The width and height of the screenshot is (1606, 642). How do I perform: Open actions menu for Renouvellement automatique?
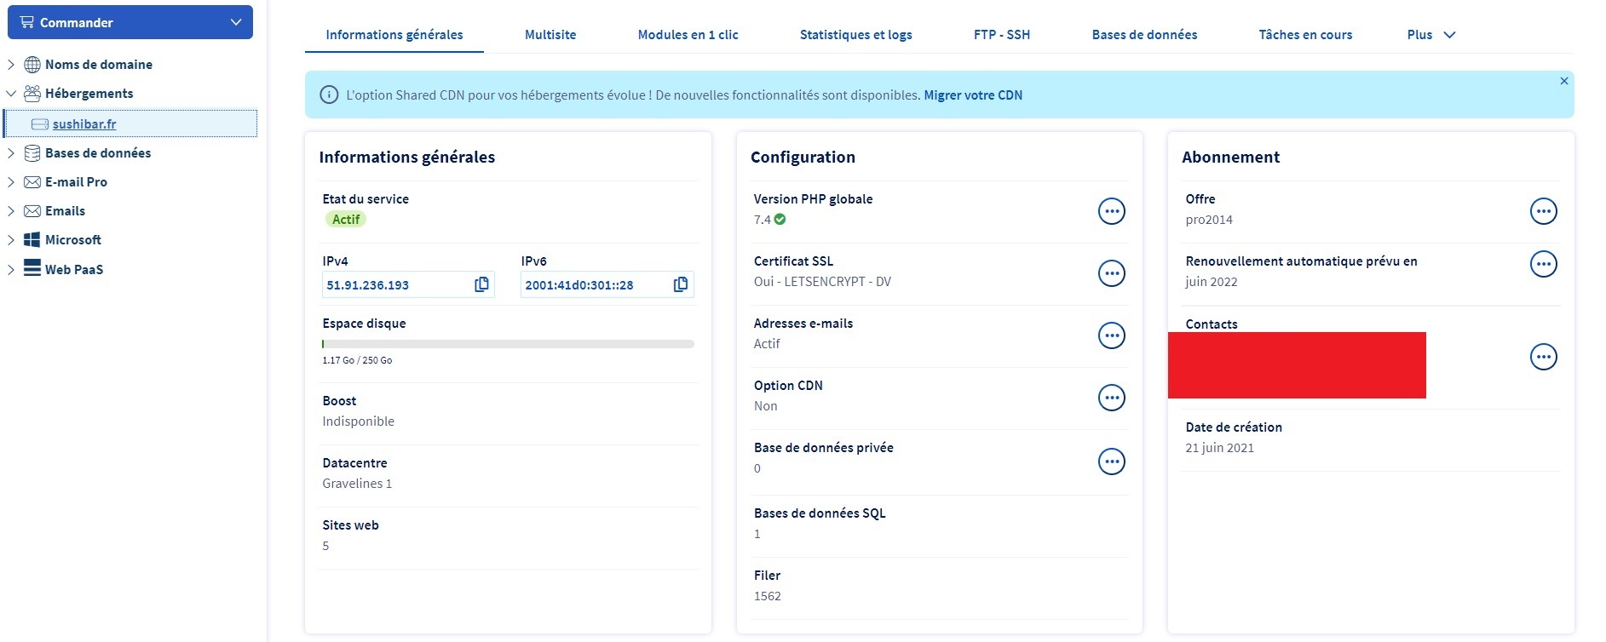tap(1543, 264)
